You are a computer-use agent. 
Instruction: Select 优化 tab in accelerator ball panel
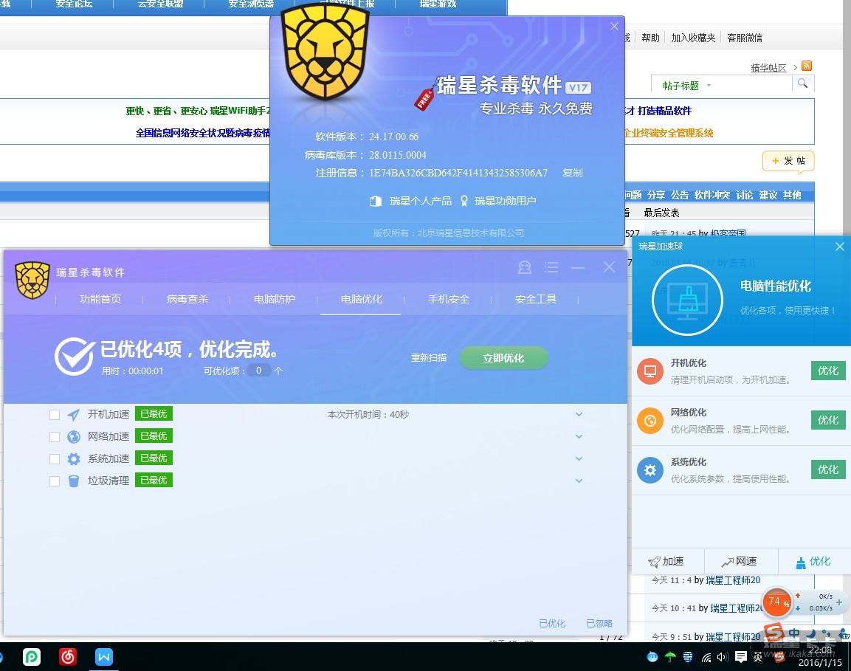coord(813,561)
